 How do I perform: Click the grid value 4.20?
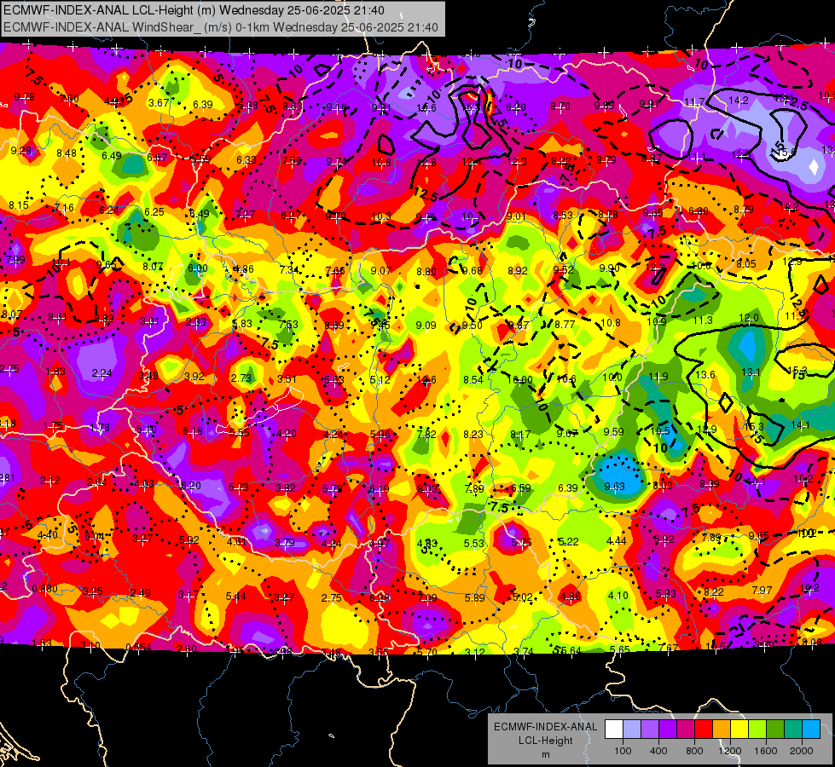(x=286, y=433)
